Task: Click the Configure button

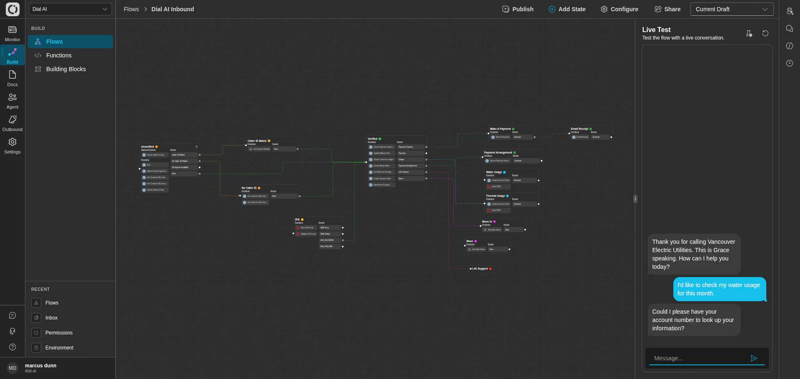Action: (x=620, y=9)
